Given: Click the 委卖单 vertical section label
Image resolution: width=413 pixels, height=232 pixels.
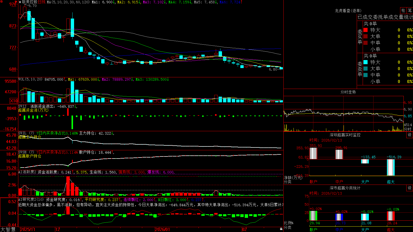Looking at the screenshot, I should coord(360,69).
